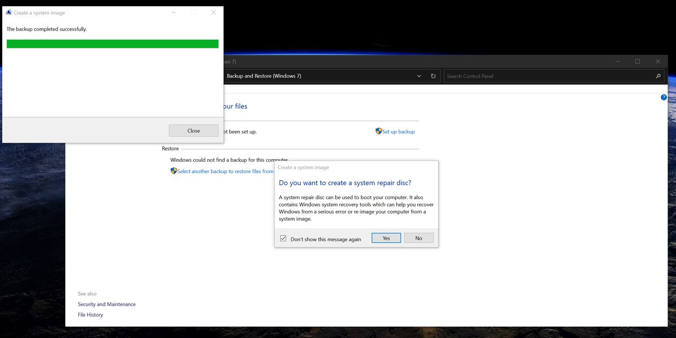Open Security and Maintenance link
This screenshot has height=338, width=676.
tap(107, 304)
